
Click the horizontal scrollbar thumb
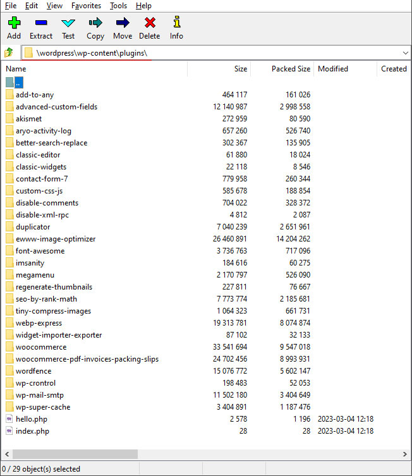click(x=75, y=454)
